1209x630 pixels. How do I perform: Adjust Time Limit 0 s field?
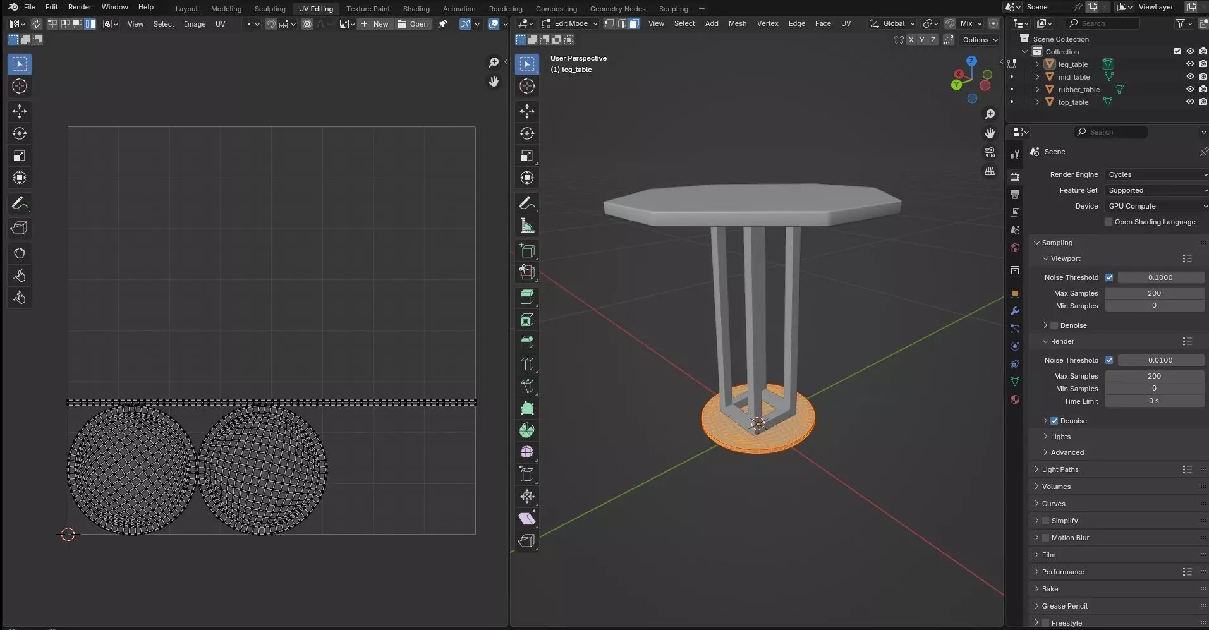click(1154, 401)
